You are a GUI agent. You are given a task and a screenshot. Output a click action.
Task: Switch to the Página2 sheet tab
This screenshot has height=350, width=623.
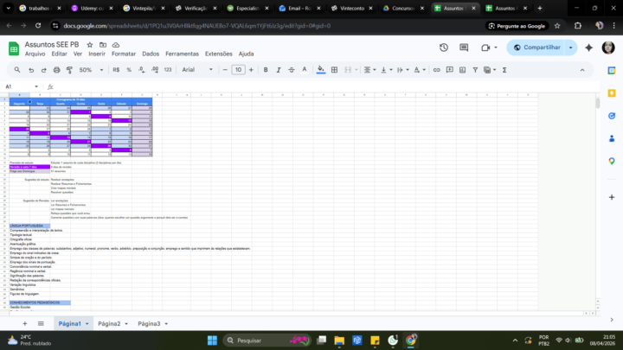click(x=109, y=324)
